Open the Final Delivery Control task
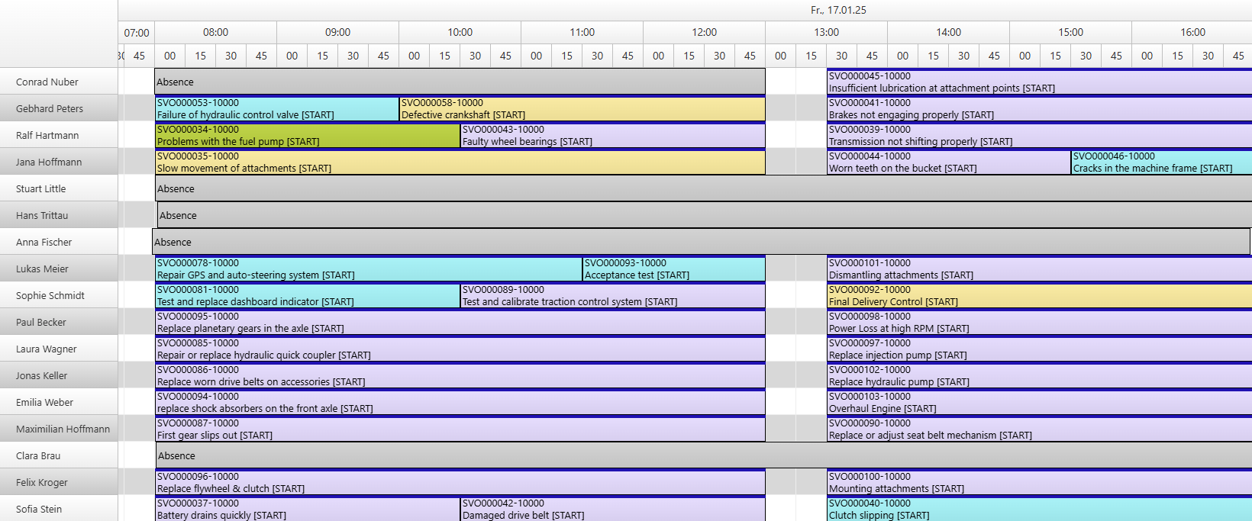The width and height of the screenshot is (1252, 521). tap(1038, 296)
